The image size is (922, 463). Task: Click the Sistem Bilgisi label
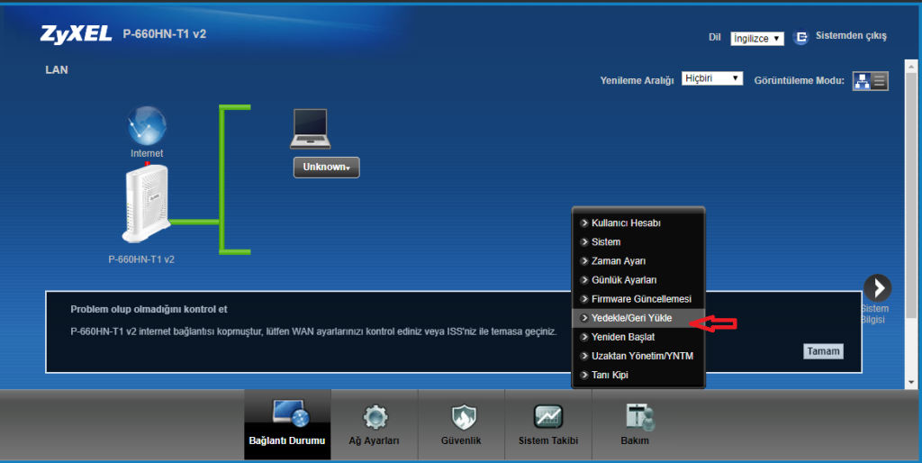coord(874,314)
